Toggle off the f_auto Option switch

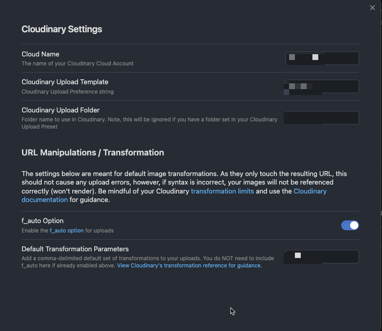tap(350, 225)
